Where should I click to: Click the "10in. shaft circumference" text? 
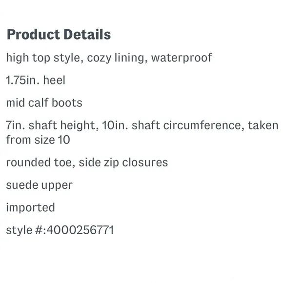171,125
